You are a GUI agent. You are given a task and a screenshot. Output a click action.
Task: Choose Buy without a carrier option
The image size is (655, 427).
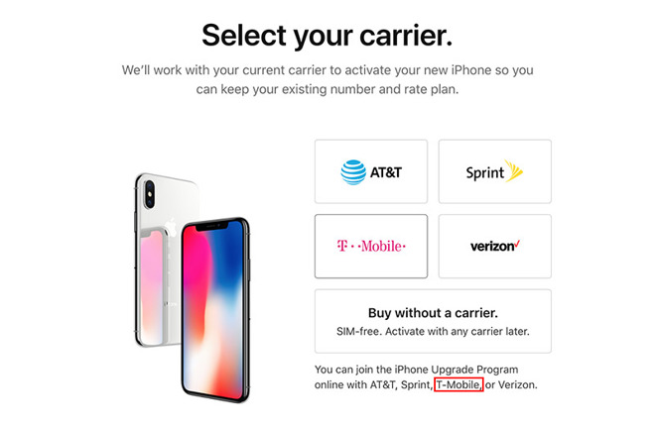pyautogui.click(x=433, y=321)
